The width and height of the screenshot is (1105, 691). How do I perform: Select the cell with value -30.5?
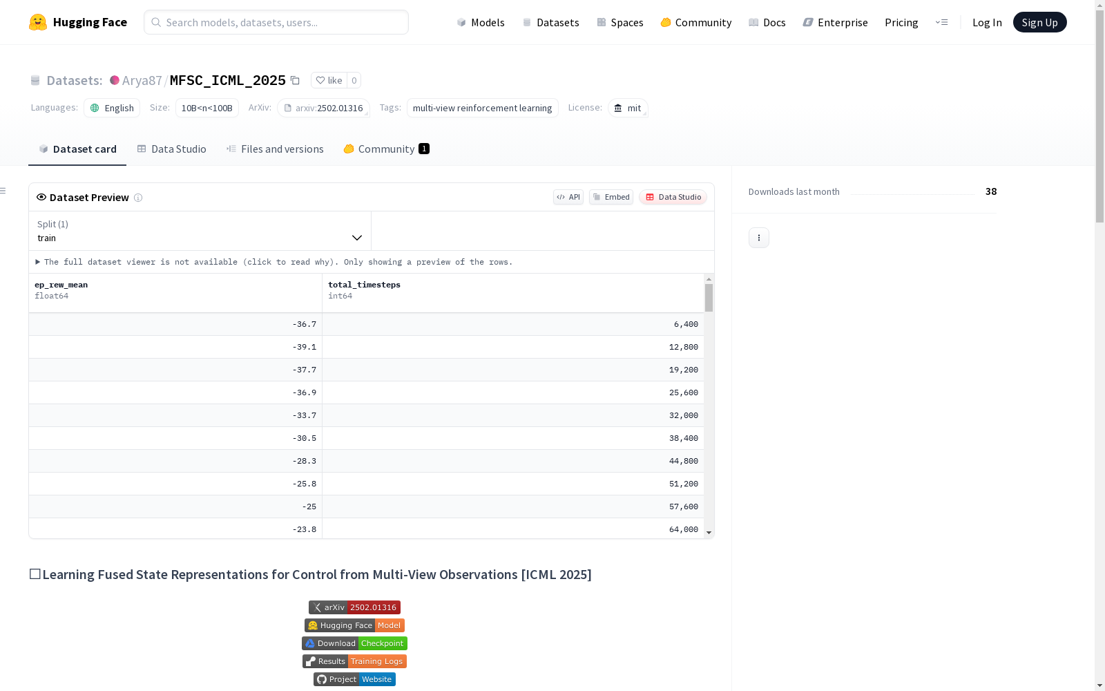[175, 438]
